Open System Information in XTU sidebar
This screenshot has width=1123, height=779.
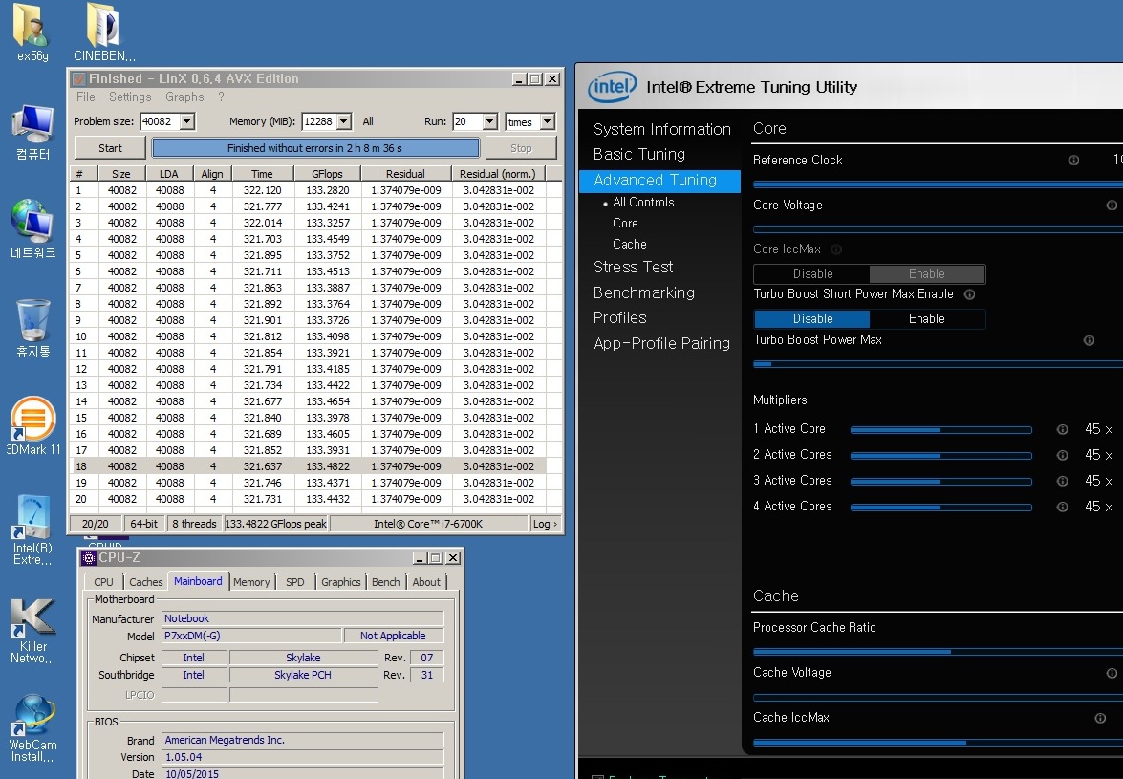pyautogui.click(x=661, y=130)
